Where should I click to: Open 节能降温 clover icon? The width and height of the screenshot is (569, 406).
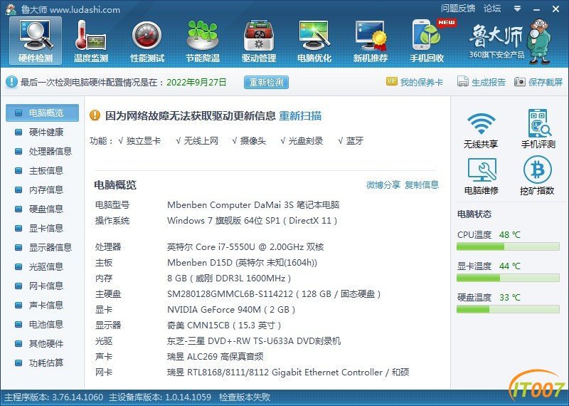[203, 41]
